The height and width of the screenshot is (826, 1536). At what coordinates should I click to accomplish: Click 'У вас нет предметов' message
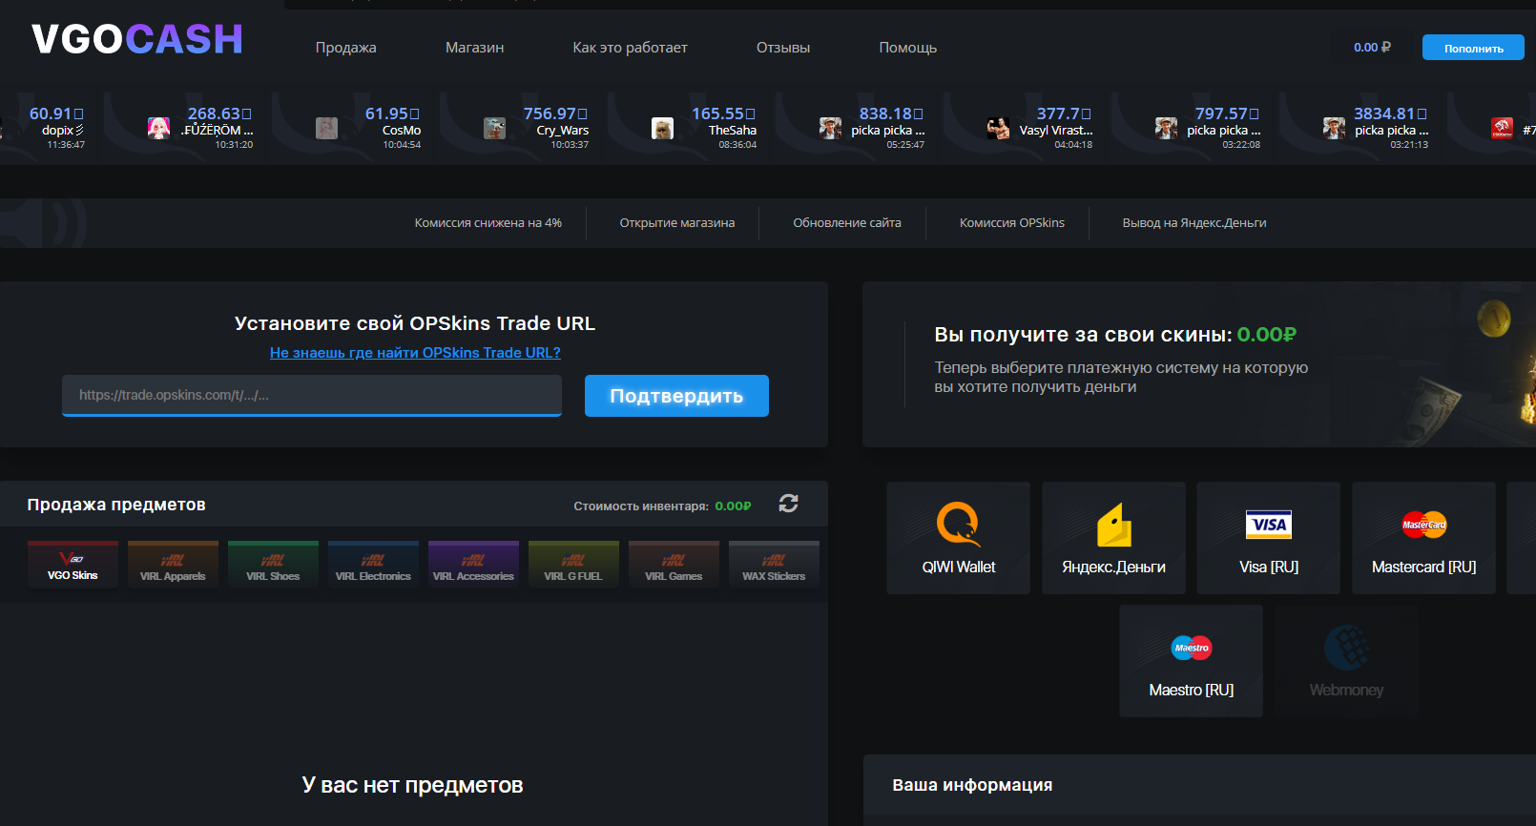tap(412, 785)
